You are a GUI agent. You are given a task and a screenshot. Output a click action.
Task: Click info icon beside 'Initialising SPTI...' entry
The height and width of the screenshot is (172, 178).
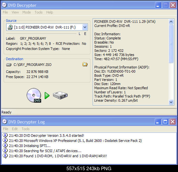[x=5, y=145]
